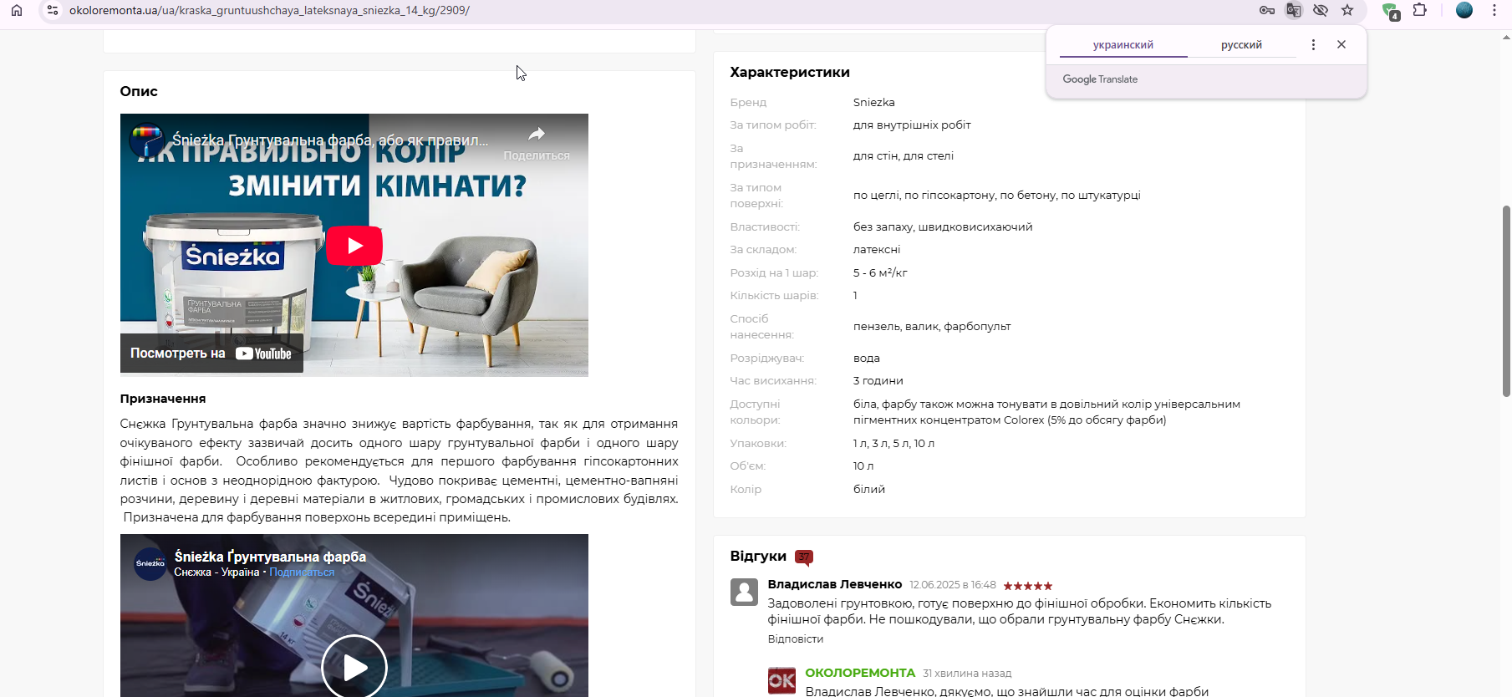
Task: Click the Google Translate icon in address bar
Action: [x=1294, y=10]
